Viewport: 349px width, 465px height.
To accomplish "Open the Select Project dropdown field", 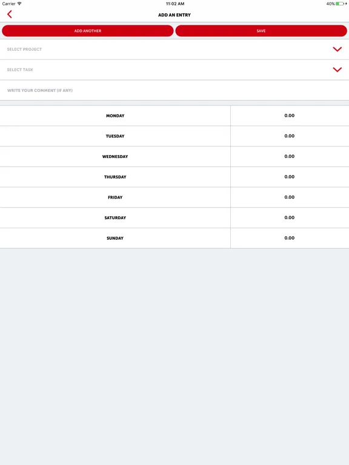I will tap(174, 49).
